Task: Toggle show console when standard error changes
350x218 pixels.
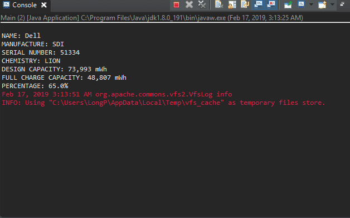Action: coord(271,4)
